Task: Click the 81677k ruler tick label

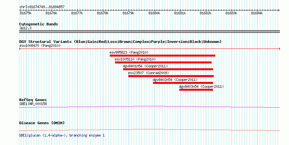Action: 77,13
